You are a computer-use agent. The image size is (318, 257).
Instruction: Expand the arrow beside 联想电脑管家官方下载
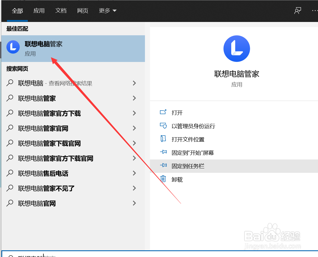point(134,113)
